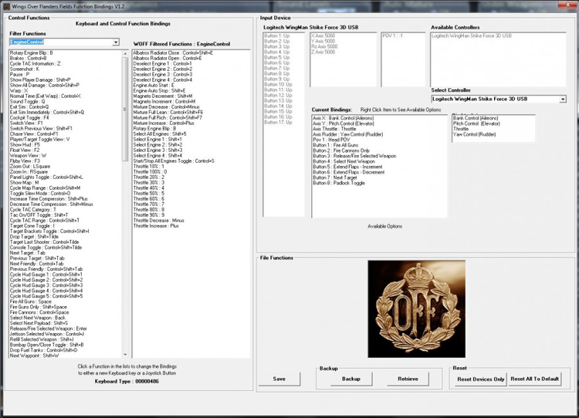The height and width of the screenshot is (418, 579).
Task: Select 'Rotary Engine Blip : B' in left list
Action: [x=32, y=52]
